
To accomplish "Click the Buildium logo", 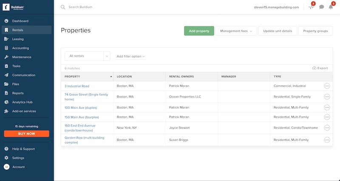I will click(15, 7).
